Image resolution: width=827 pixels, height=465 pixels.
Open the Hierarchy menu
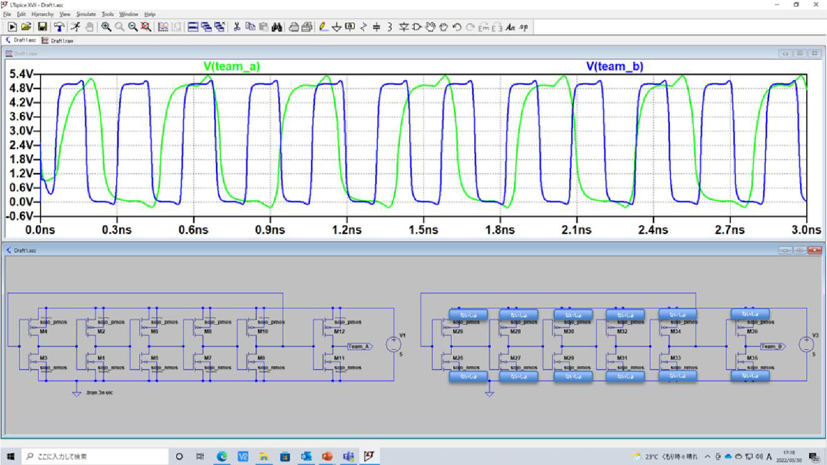pos(42,14)
